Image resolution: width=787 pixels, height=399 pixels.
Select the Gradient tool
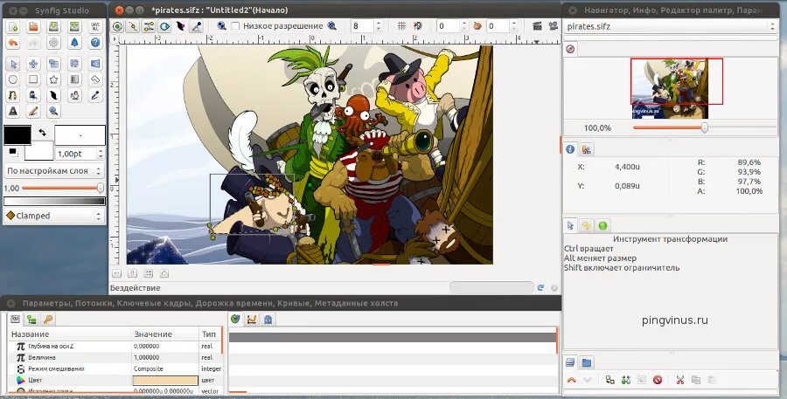pyautogui.click(x=75, y=79)
